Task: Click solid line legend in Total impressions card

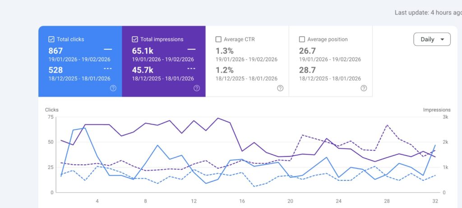Action: tap(191, 49)
